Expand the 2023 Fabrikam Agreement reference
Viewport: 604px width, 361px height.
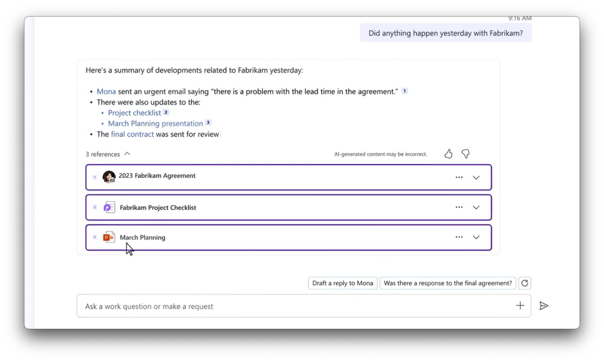[476, 178]
